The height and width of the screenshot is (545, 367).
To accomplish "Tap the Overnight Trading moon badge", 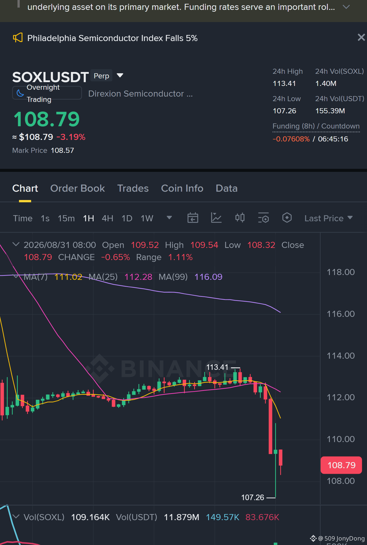I will 47,93.
